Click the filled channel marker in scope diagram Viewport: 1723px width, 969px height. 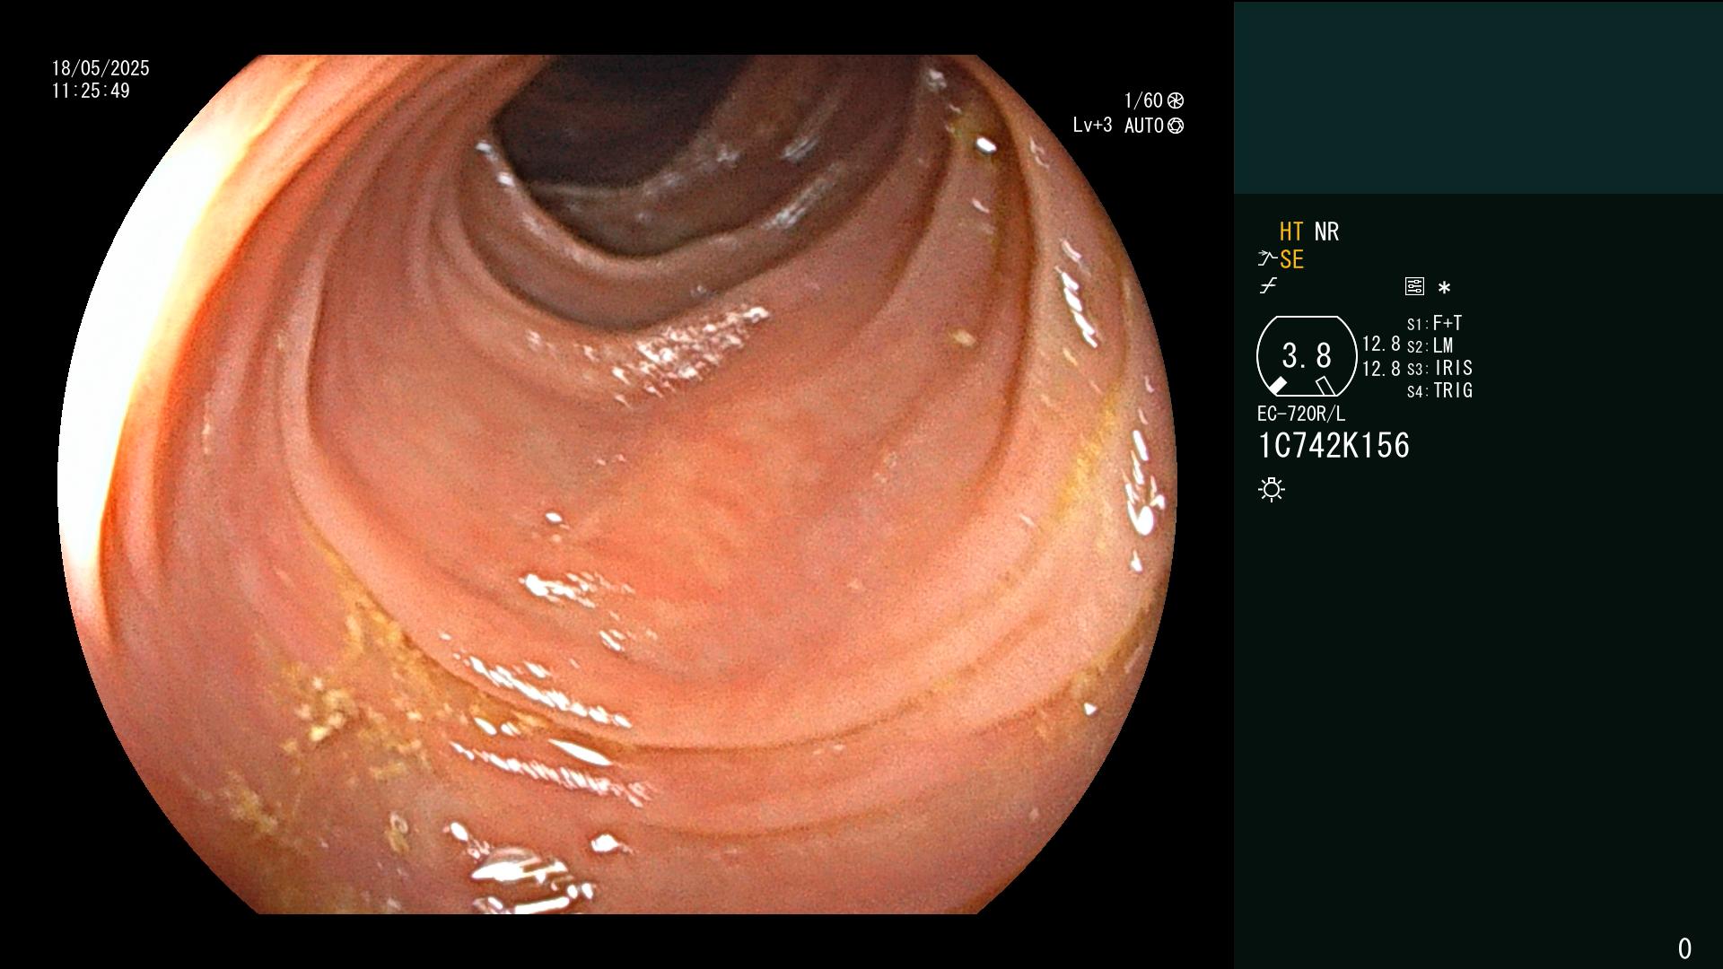click(1277, 386)
